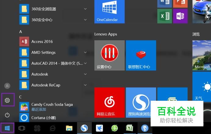Viewport: 211px width, 134px height.
Task: Open the user account avatar
Action: [x=7, y=86]
